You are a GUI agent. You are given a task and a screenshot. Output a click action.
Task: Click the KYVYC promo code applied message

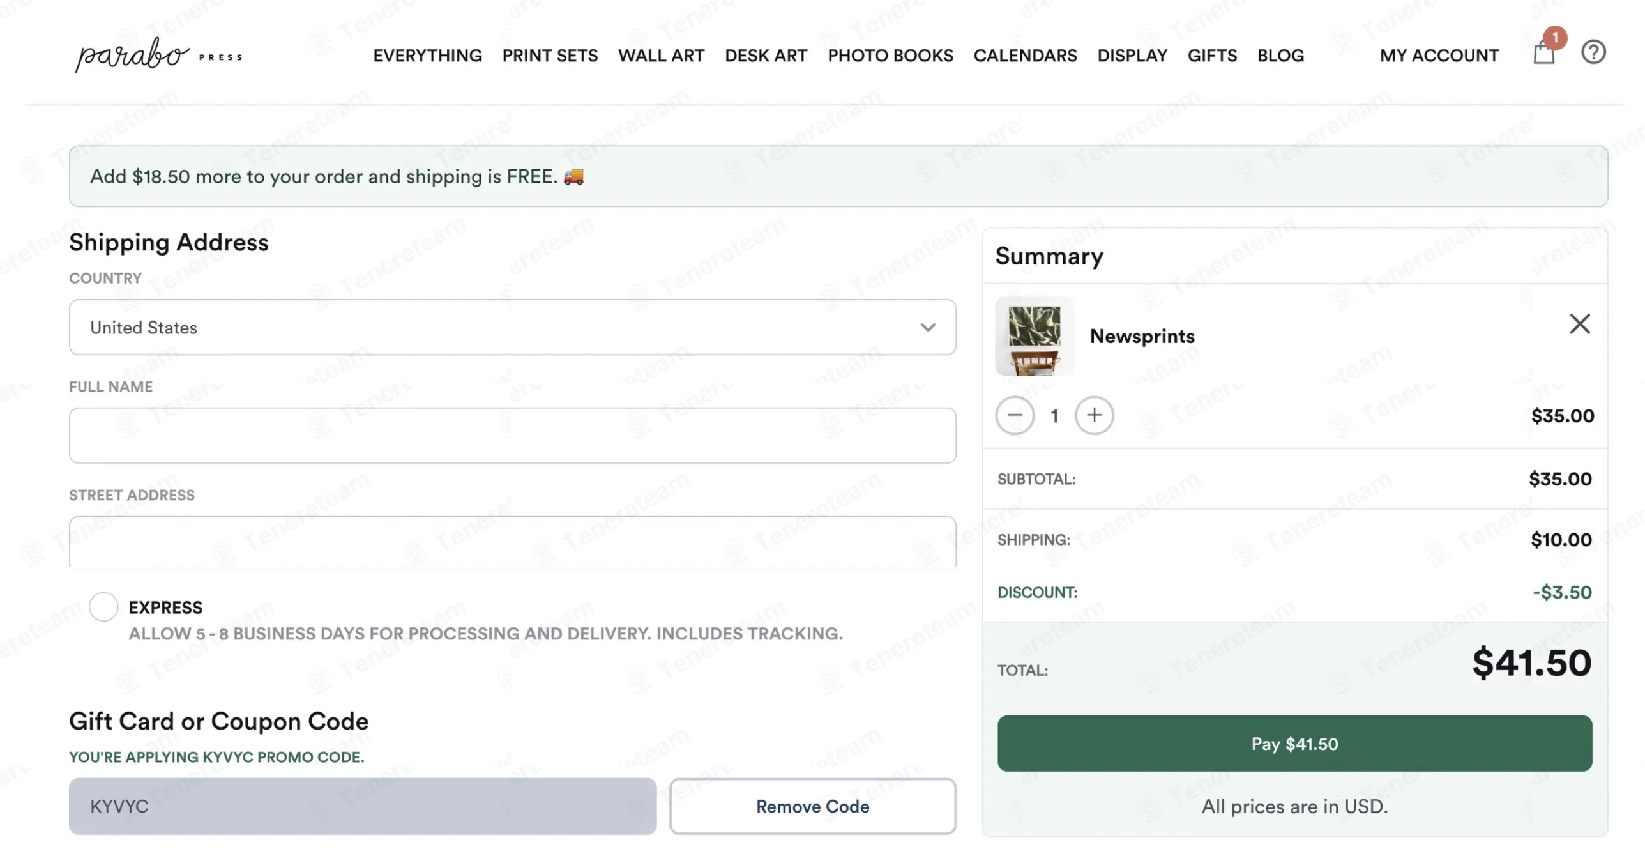coord(216,757)
